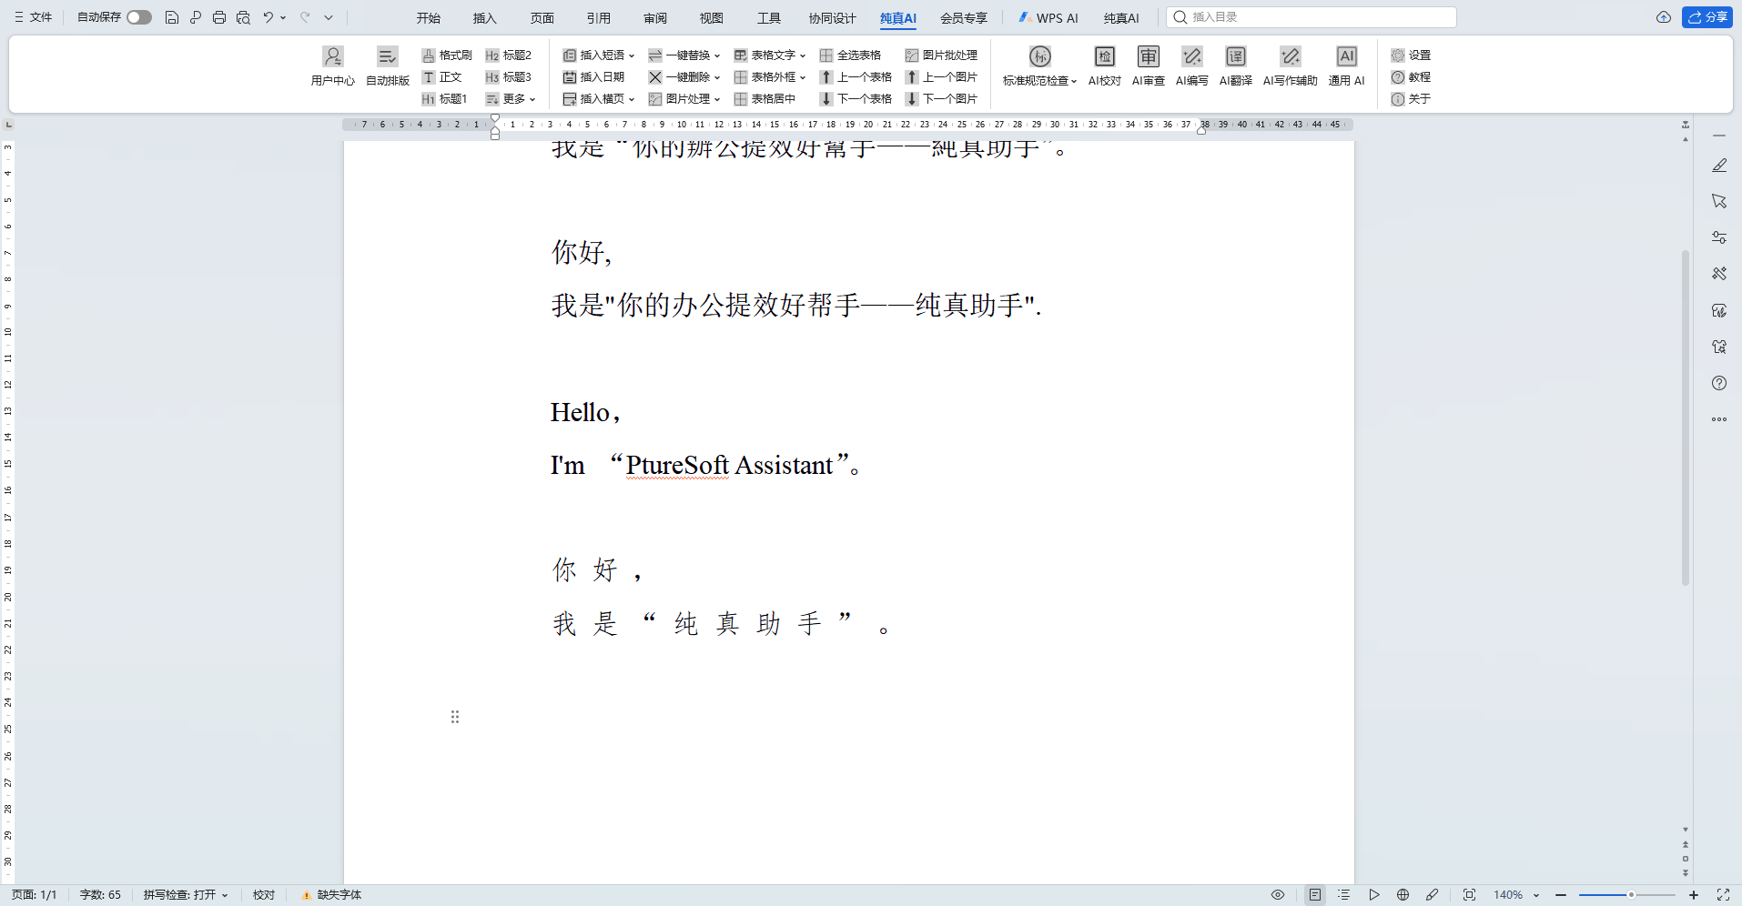Open plugin 设置 settings
The height and width of the screenshot is (906, 1742).
coord(1411,55)
